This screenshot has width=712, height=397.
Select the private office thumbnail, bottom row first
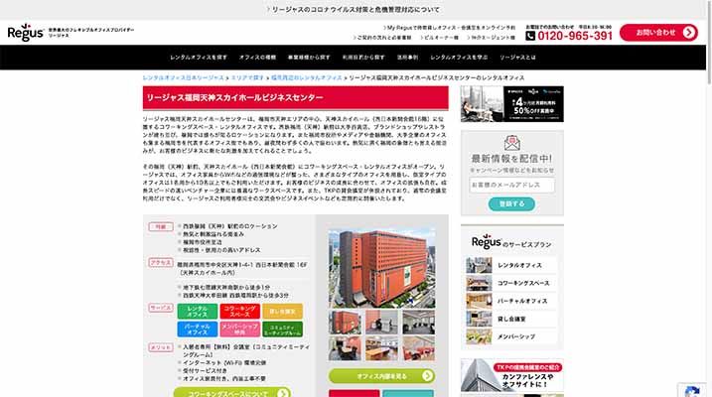pyautogui.click(x=346, y=348)
